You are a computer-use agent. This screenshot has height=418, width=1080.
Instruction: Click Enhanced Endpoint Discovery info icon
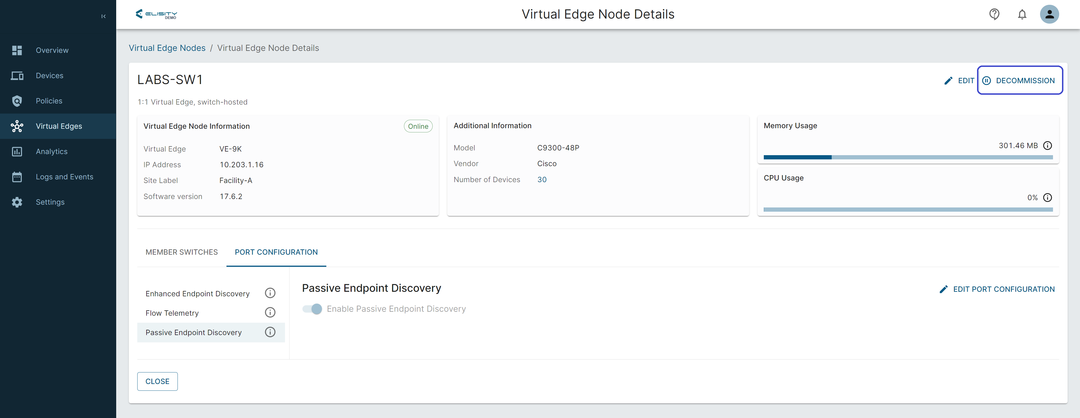click(270, 293)
